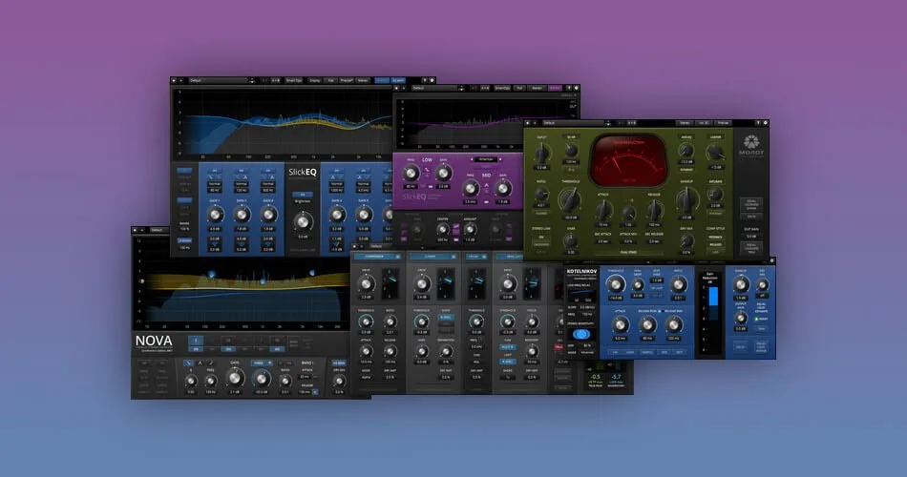This screenshot has height=477, width=907.
Task: Click icon on Compressor module header
Action: point(397,256)
